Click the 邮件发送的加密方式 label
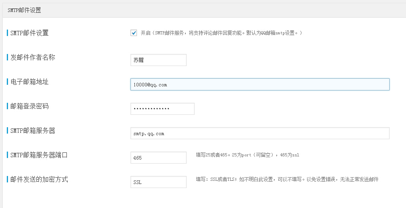This screenshot has height=208, width=406. tap(39, 179)
